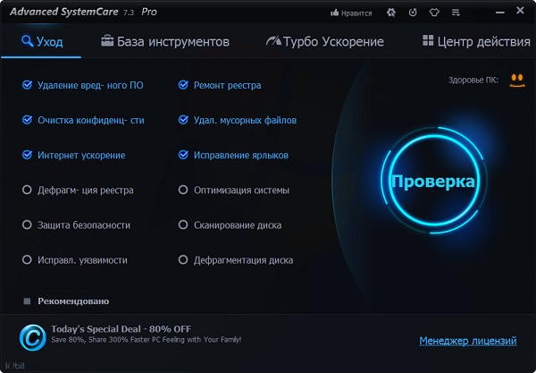
Task: Enable Дефрагментация реестра option
Action: (x=27, y=190)
